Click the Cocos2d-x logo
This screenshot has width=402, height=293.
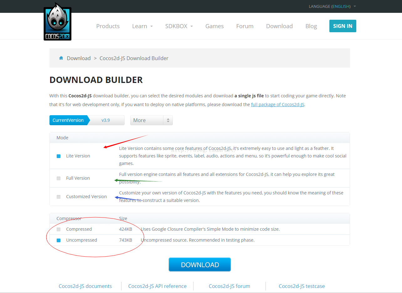tap(58, 22)
